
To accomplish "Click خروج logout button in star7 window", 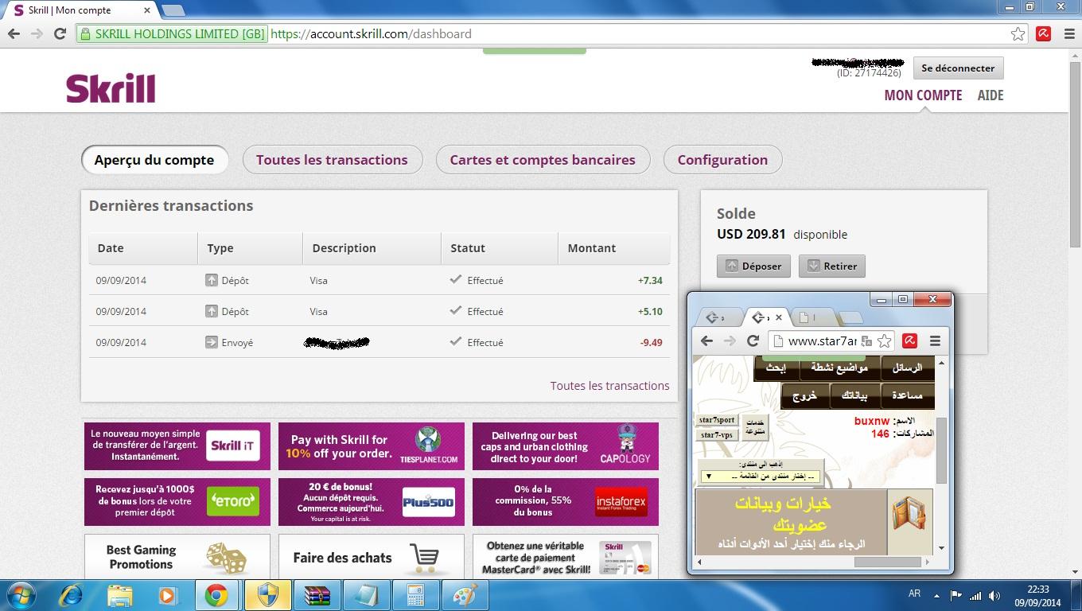I will pyautogui.click(x=804, y=395).
